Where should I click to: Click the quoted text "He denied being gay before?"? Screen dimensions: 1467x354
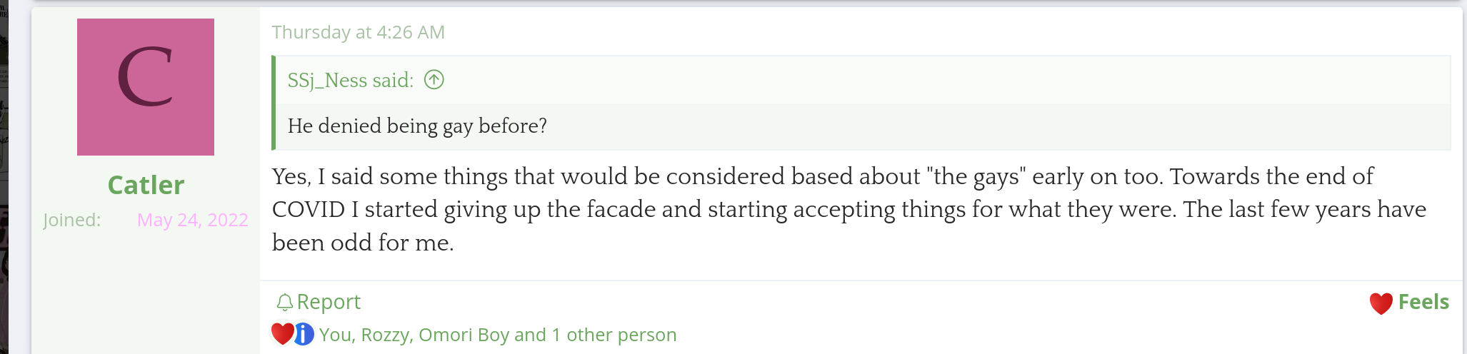tap(417, 126)
